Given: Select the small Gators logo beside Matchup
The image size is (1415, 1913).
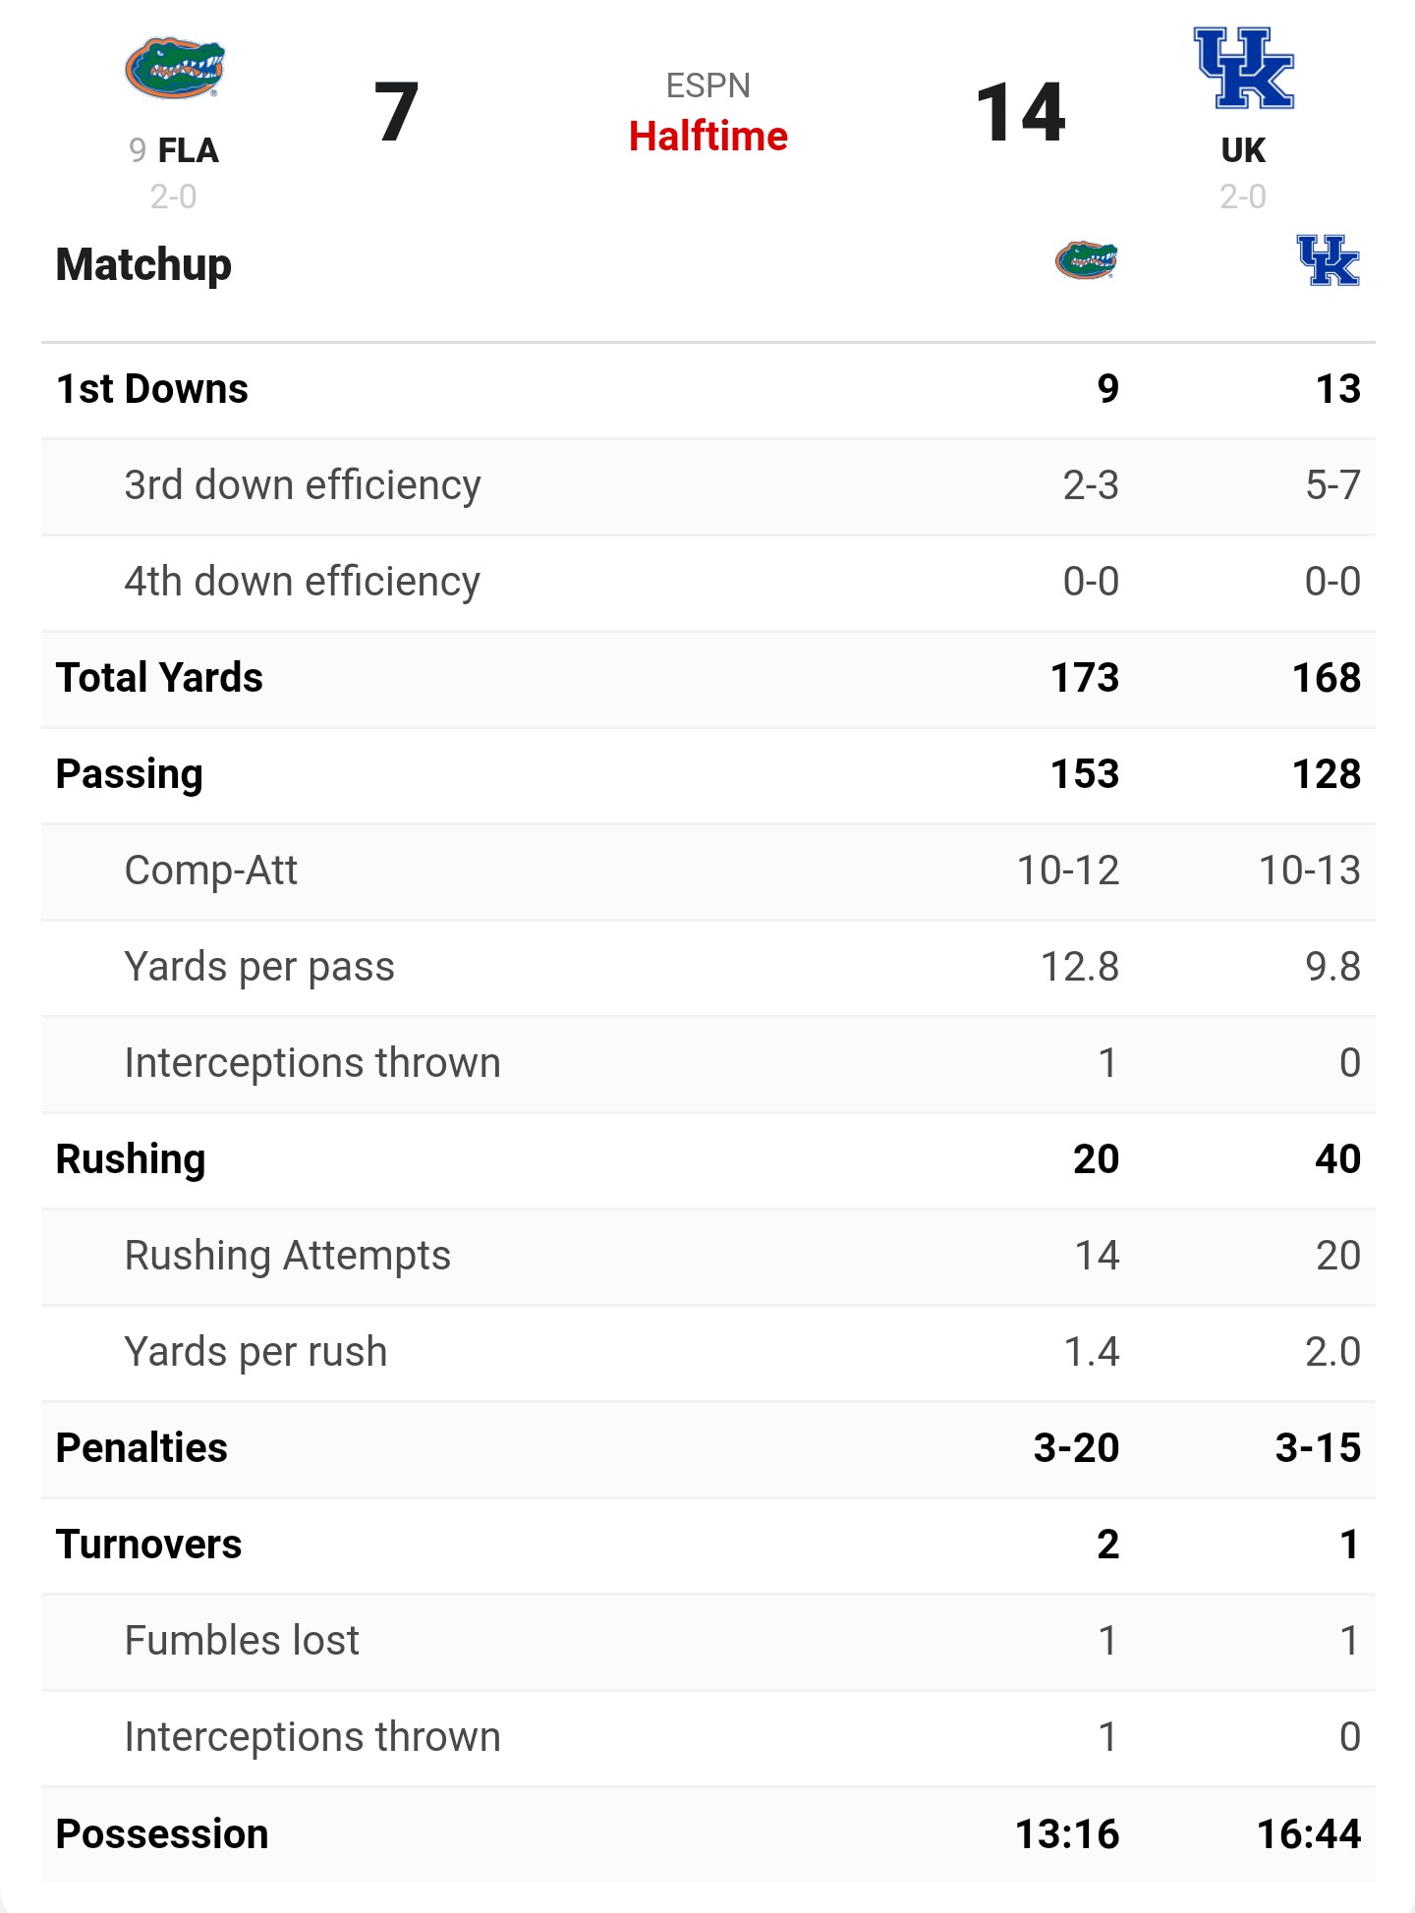Looking at the screenshot, I should [x=1086, y=260].
